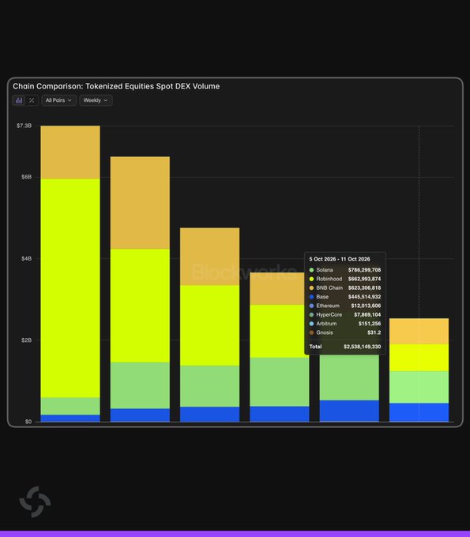
Task: Click the Gnosis brown dot in tooltip
Action: point(311,332)
